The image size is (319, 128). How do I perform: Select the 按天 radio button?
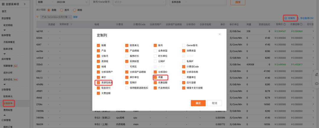(61, 10)
